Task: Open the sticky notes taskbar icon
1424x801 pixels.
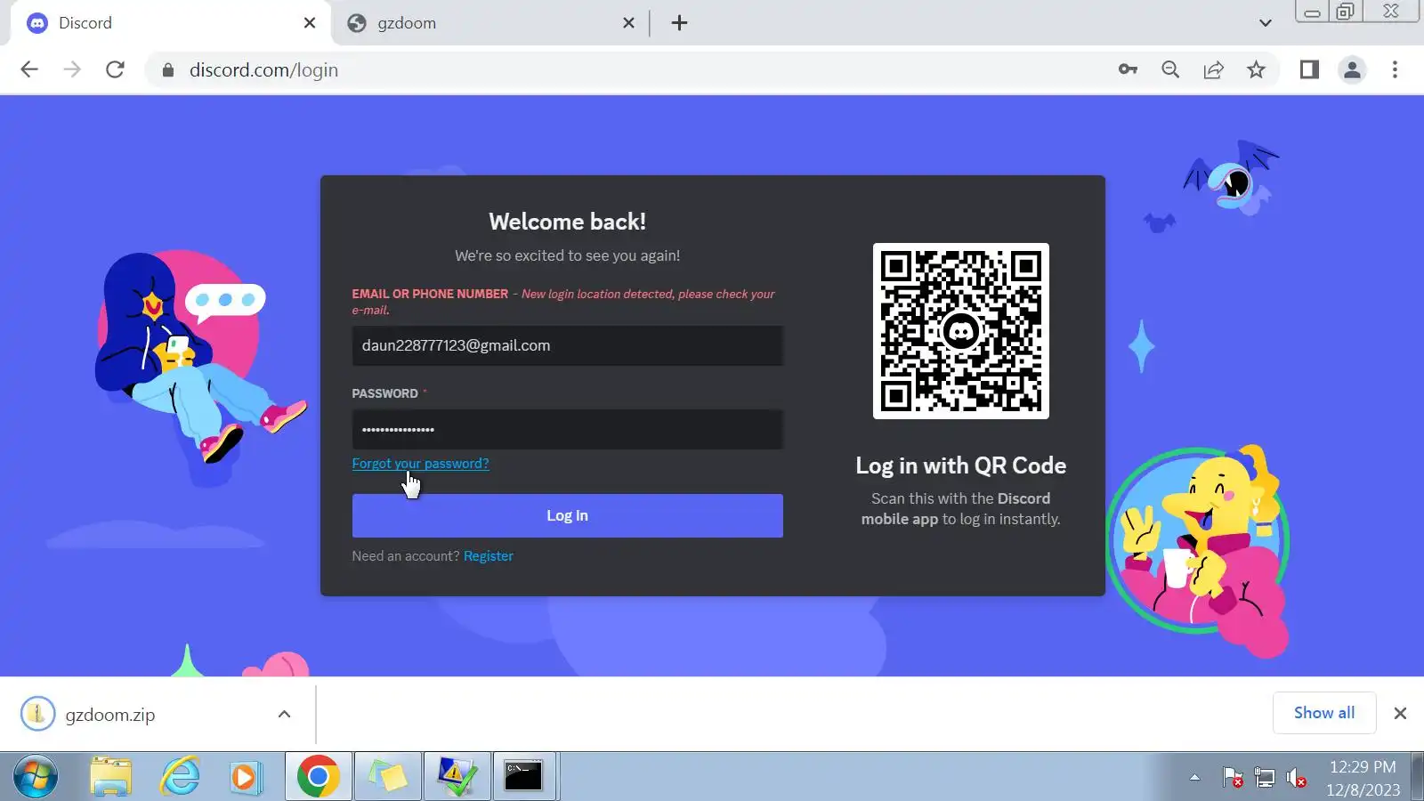Action: [389, 777]
